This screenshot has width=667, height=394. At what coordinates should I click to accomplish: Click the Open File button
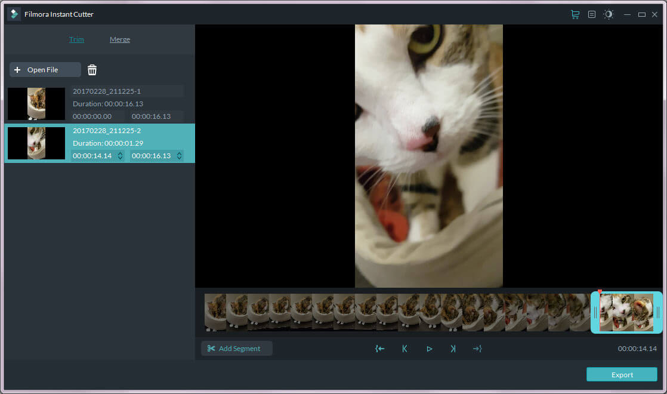(x=45, y=70)
